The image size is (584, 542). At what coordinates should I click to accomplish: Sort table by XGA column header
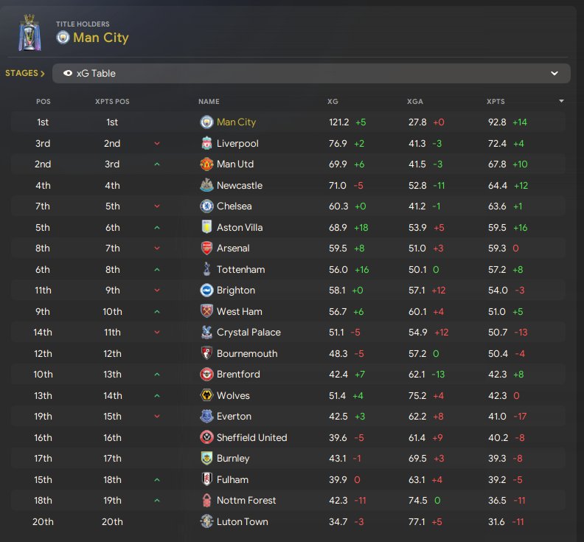tap(415, 101)
